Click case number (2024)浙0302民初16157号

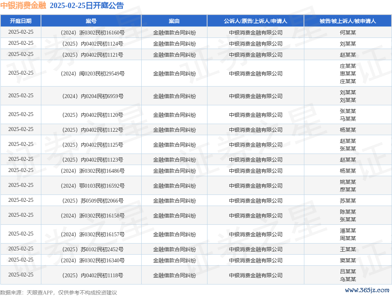pos(93,234)
